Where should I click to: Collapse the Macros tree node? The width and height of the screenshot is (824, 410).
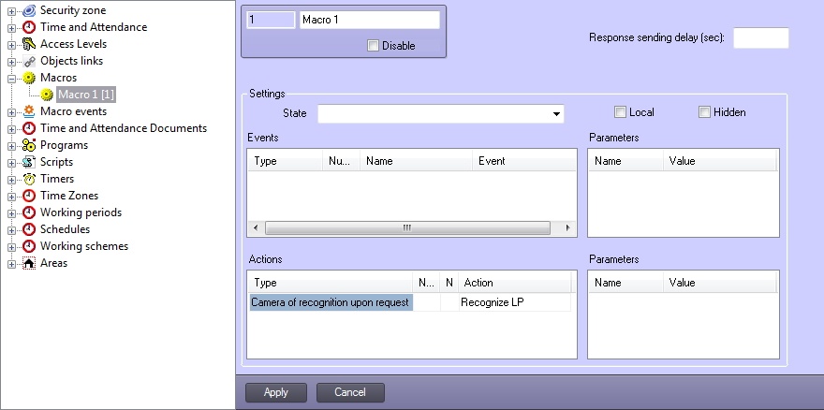click(x=11, y=79)
